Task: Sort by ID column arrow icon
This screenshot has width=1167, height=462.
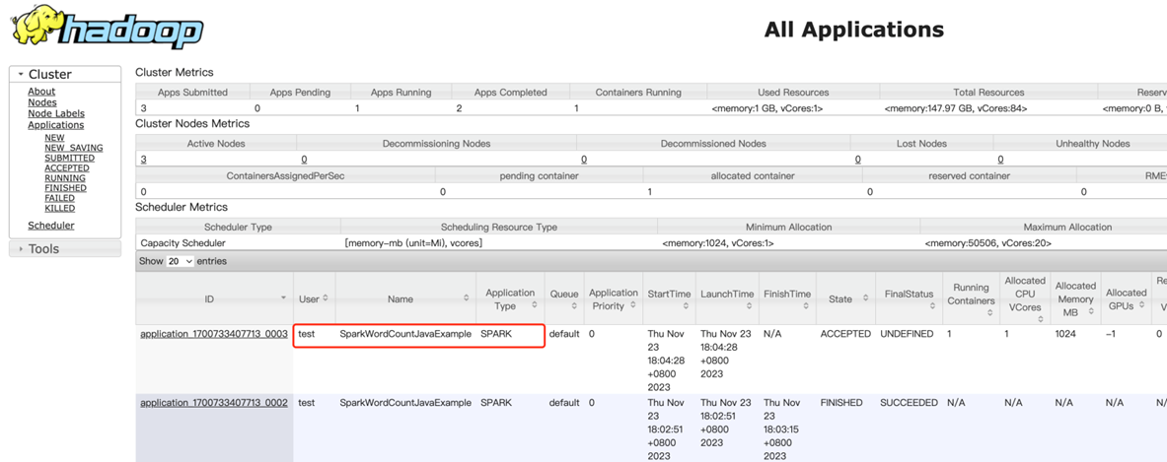Action: point(283,298)
